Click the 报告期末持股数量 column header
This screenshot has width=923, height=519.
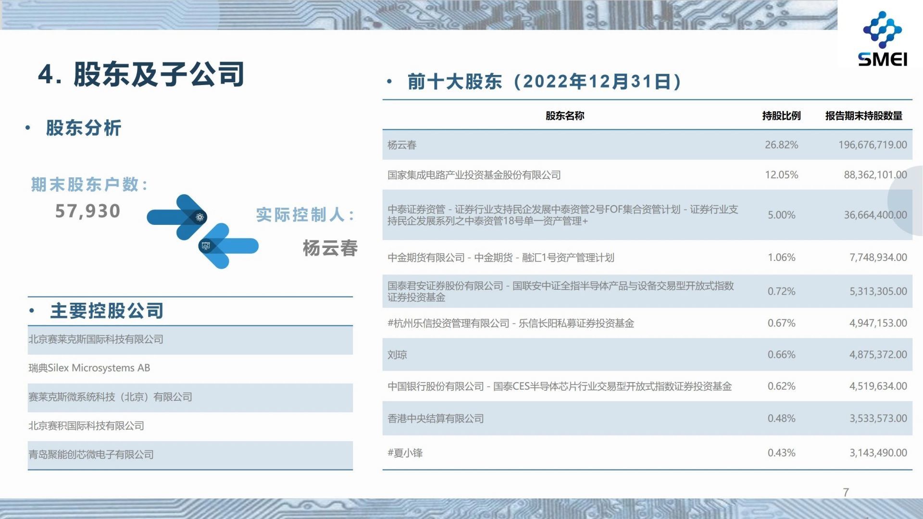pyautogui.click(x=864, y=116)
